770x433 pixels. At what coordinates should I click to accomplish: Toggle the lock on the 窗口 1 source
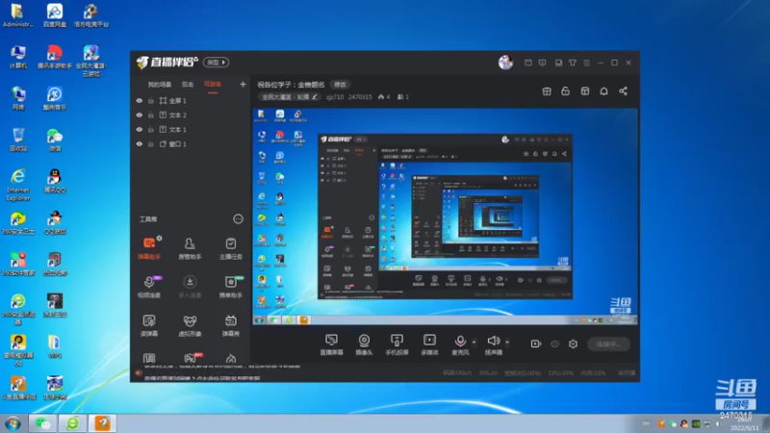point(151,143)
